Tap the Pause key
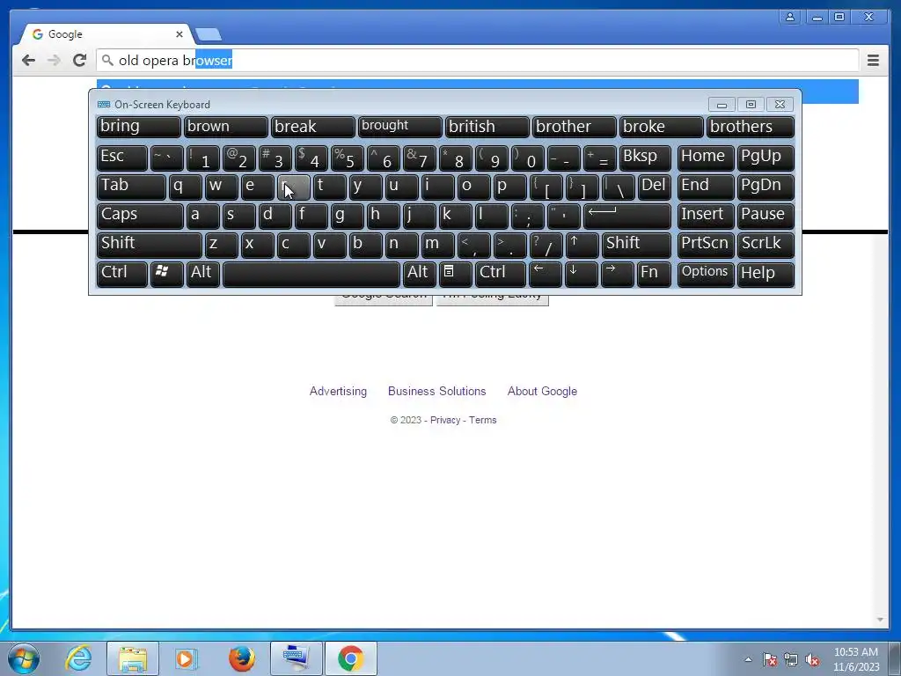The image size is (901, 676). (x=766, y=217)
